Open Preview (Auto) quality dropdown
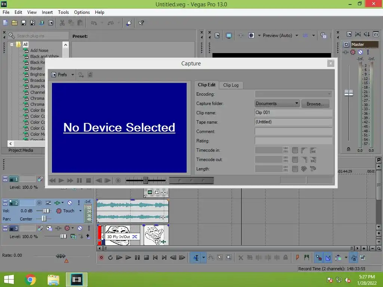The width and height of the screenshot is (383, 287). click(297, 36)
